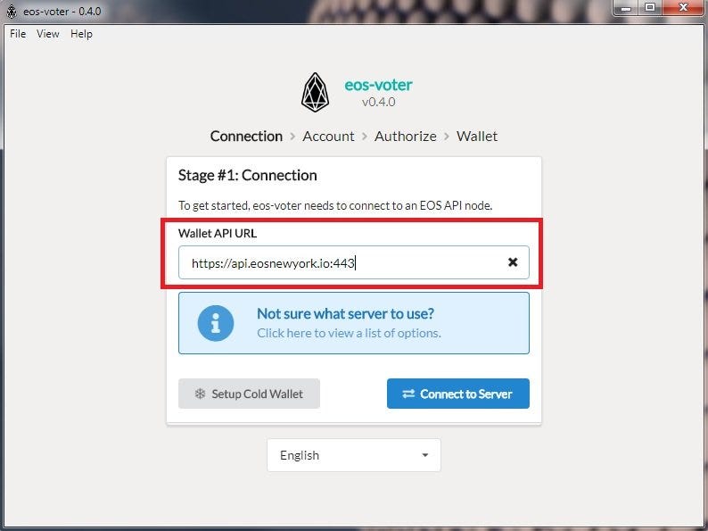708x531 pixels.
Task: Click the chevron between Connection and Account
Action: coord(292,137)
